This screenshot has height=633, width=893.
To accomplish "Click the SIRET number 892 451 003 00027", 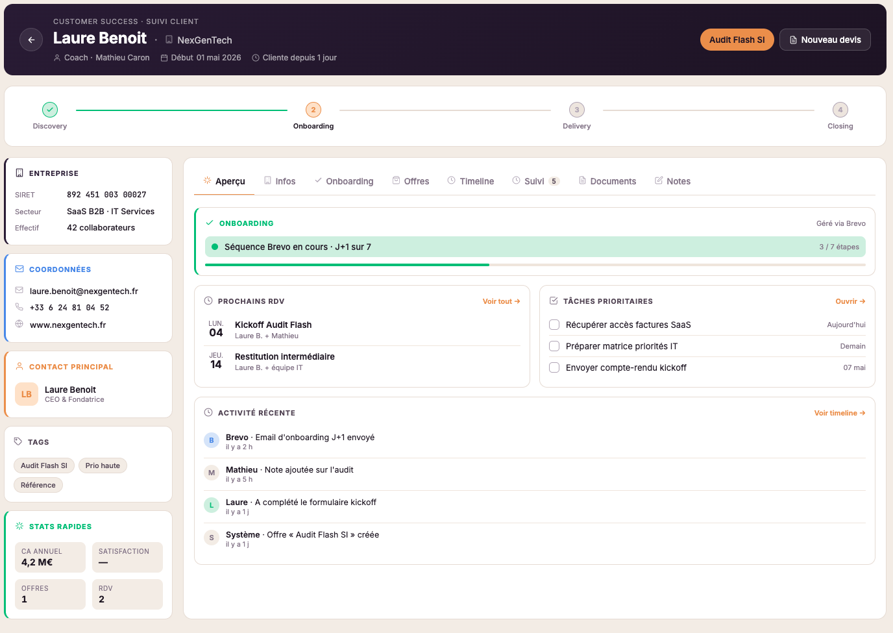I will pyautogui.click(x=106, y=195).
